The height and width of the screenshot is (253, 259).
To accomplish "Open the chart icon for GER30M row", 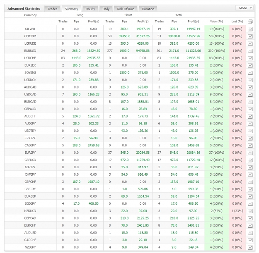I will pyautogui.click(x=250, y=36).
